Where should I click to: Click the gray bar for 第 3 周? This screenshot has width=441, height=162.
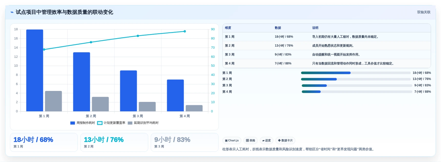(147, 107)
